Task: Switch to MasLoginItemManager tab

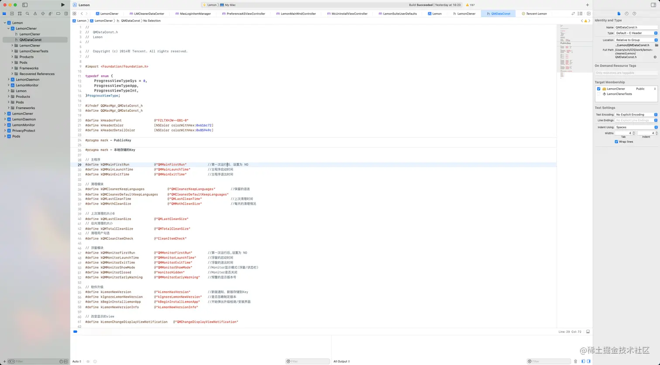Action: point(193,14)
